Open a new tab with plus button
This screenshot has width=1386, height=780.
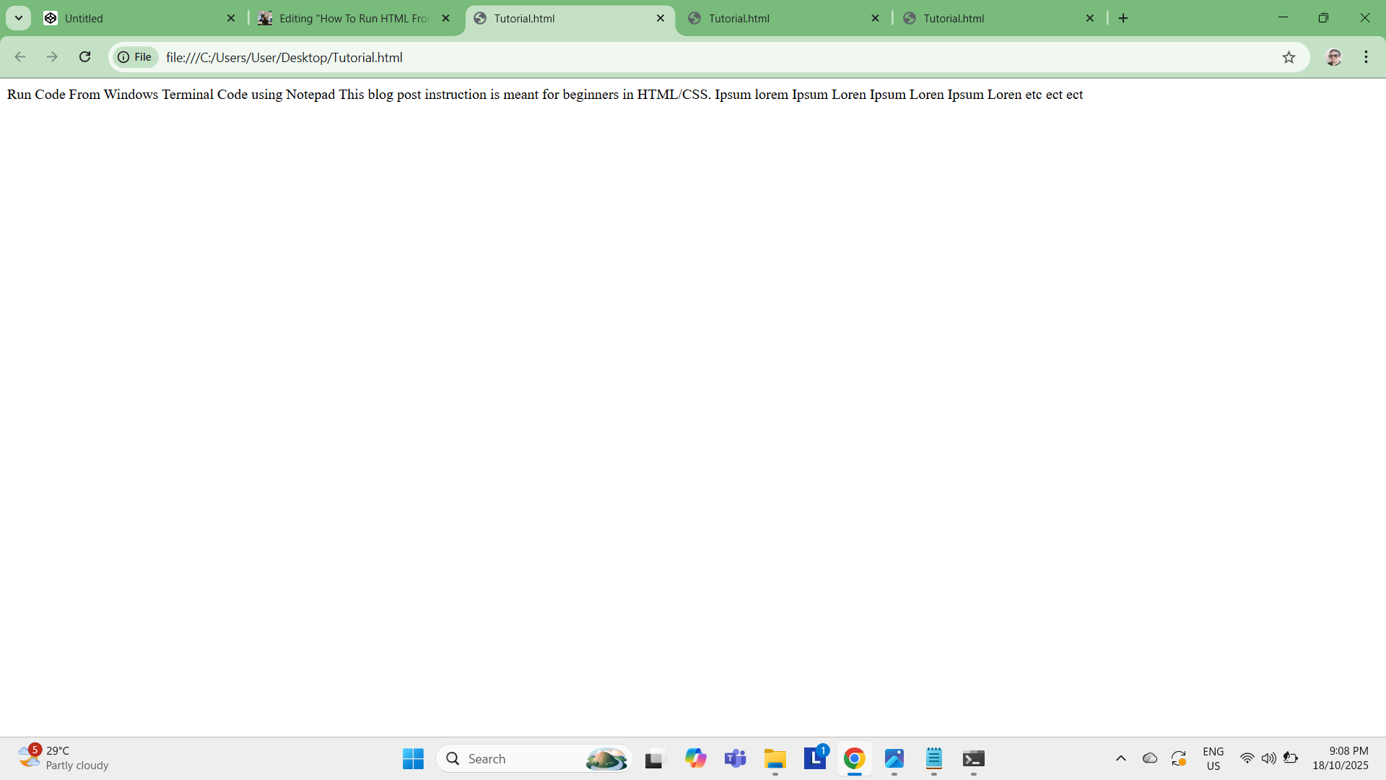coord(1123,18)
